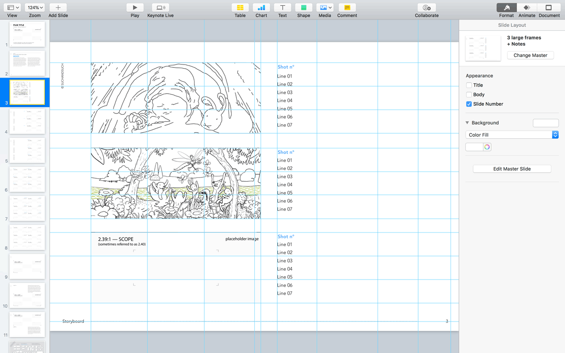Open Keynote Live from the toolbar
This screenshot has height=353, width=565.
click(161, 8)
